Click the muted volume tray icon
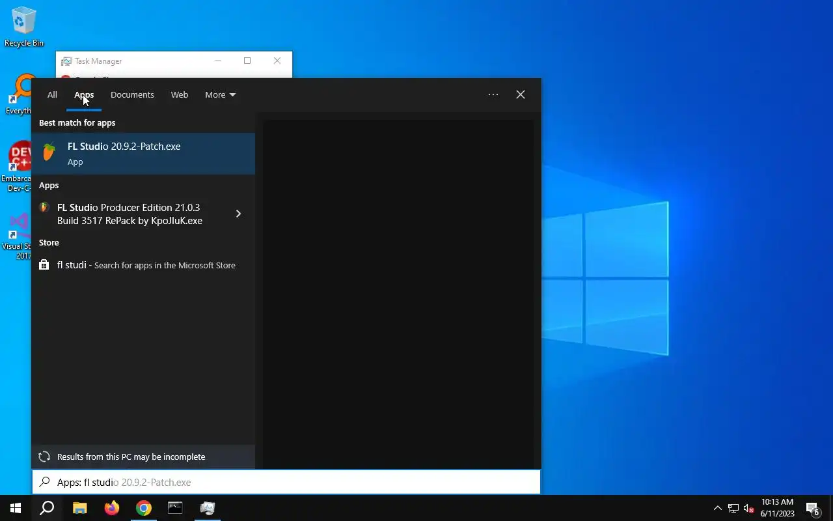This screenshot has height=521, width=833. (x=748, y=508)
